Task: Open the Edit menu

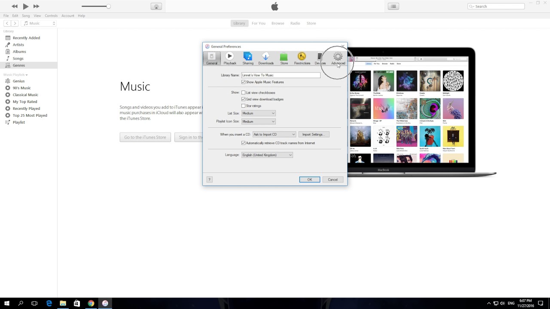Action: (15, 15)
